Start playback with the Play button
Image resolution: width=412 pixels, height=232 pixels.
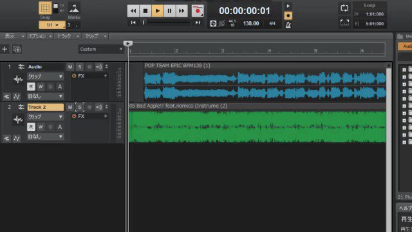157,11
